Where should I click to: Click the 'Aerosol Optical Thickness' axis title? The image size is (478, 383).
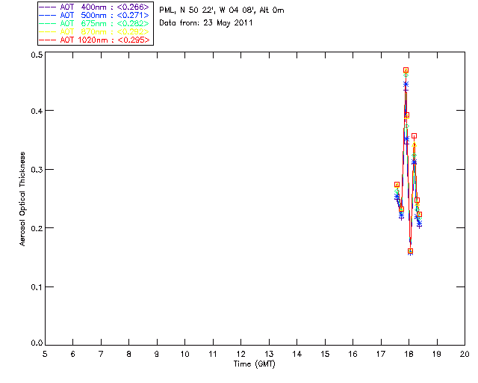(22, 199)
